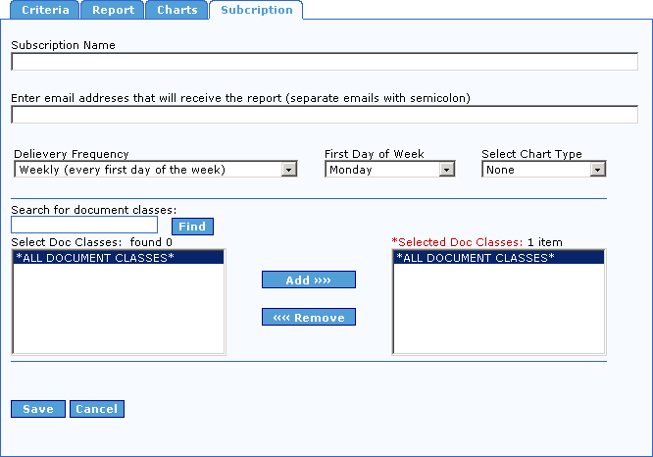Click the Remove button

[x=308, y=318]
